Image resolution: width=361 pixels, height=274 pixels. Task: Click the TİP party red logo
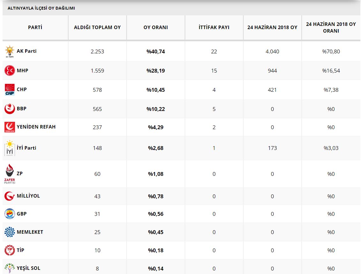coord(10,250)
